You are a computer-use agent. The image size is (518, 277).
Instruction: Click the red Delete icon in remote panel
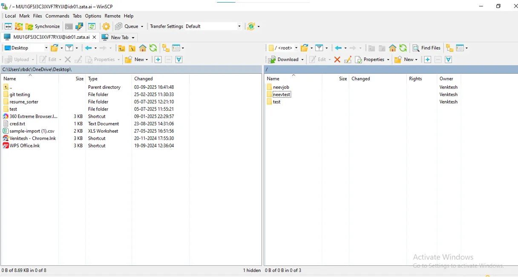point(337,60)
